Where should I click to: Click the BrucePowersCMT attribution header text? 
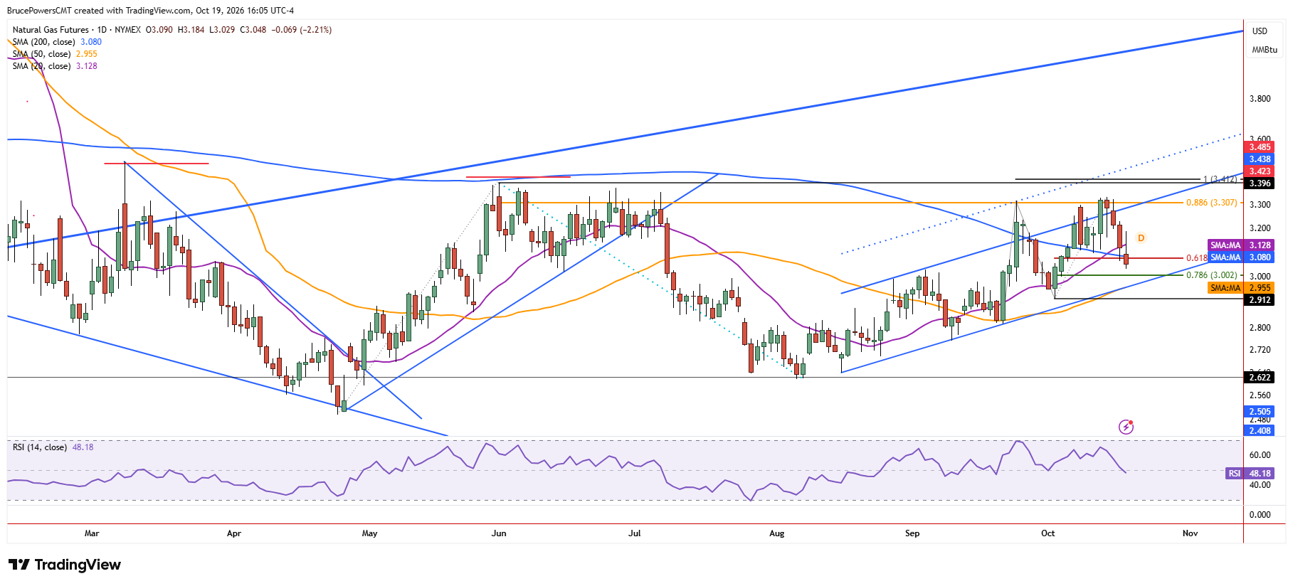tap(150, 11)
